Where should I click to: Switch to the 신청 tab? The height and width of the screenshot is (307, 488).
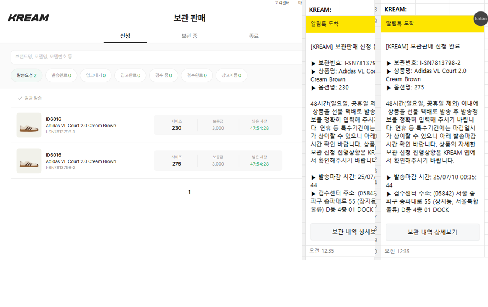125,36
